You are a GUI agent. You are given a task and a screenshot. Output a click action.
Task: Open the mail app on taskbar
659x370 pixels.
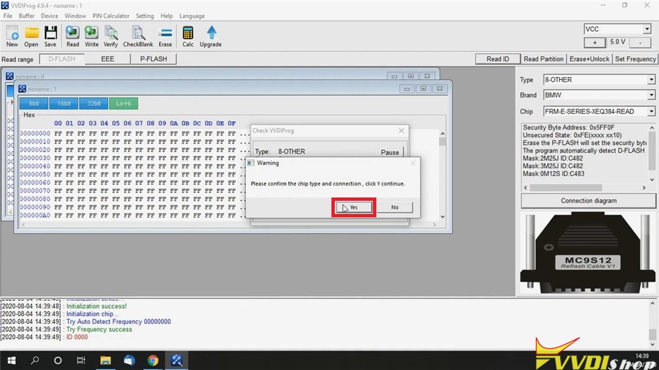(x=129, y=360)
